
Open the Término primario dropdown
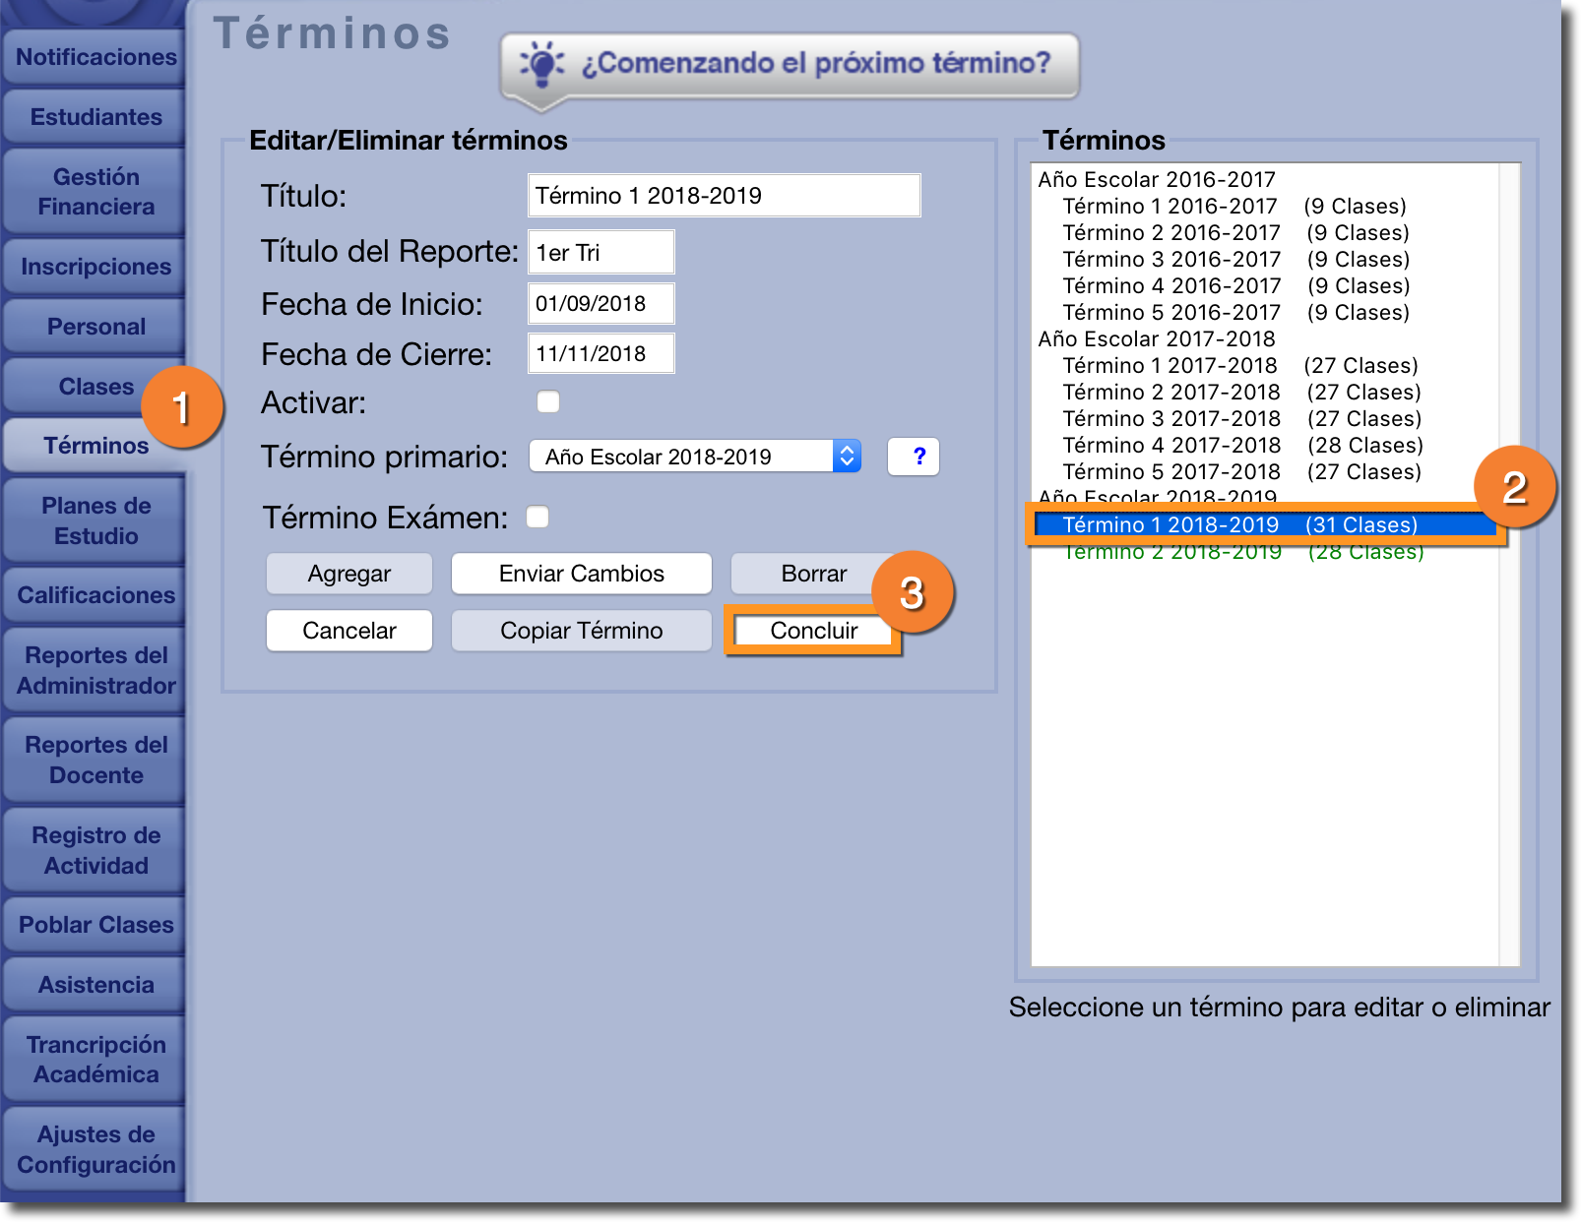point(695,457)
